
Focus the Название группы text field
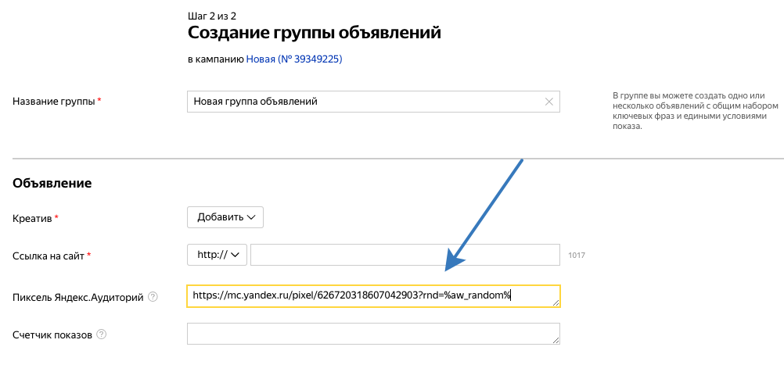click(x=365, y=102)
